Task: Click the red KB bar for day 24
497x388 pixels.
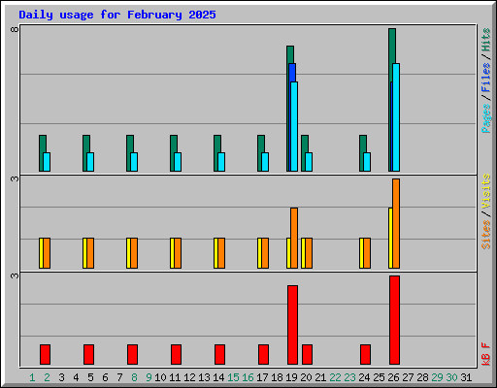Action: (x=365, y=354)
